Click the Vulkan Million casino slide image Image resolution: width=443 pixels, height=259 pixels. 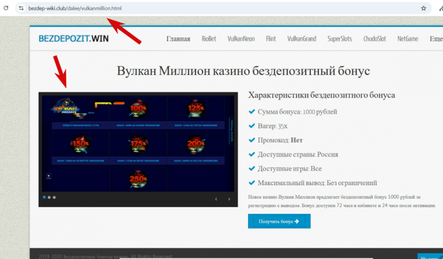coord(138,144)
